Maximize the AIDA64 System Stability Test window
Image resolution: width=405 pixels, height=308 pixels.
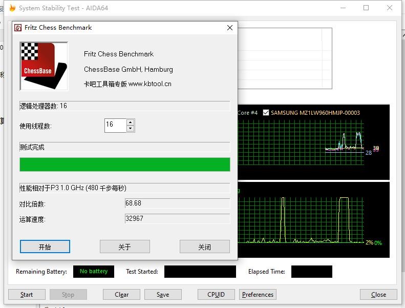click(366, 8)
